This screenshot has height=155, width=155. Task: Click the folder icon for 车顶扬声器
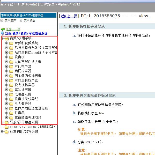(11, 90)
